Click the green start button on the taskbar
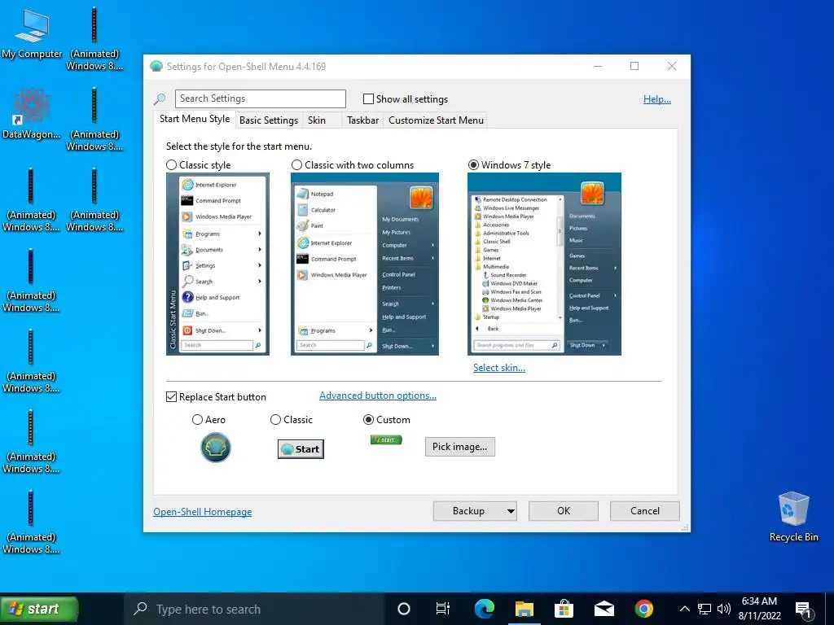This screenshot has width=834, height=625. coord(39,609)
